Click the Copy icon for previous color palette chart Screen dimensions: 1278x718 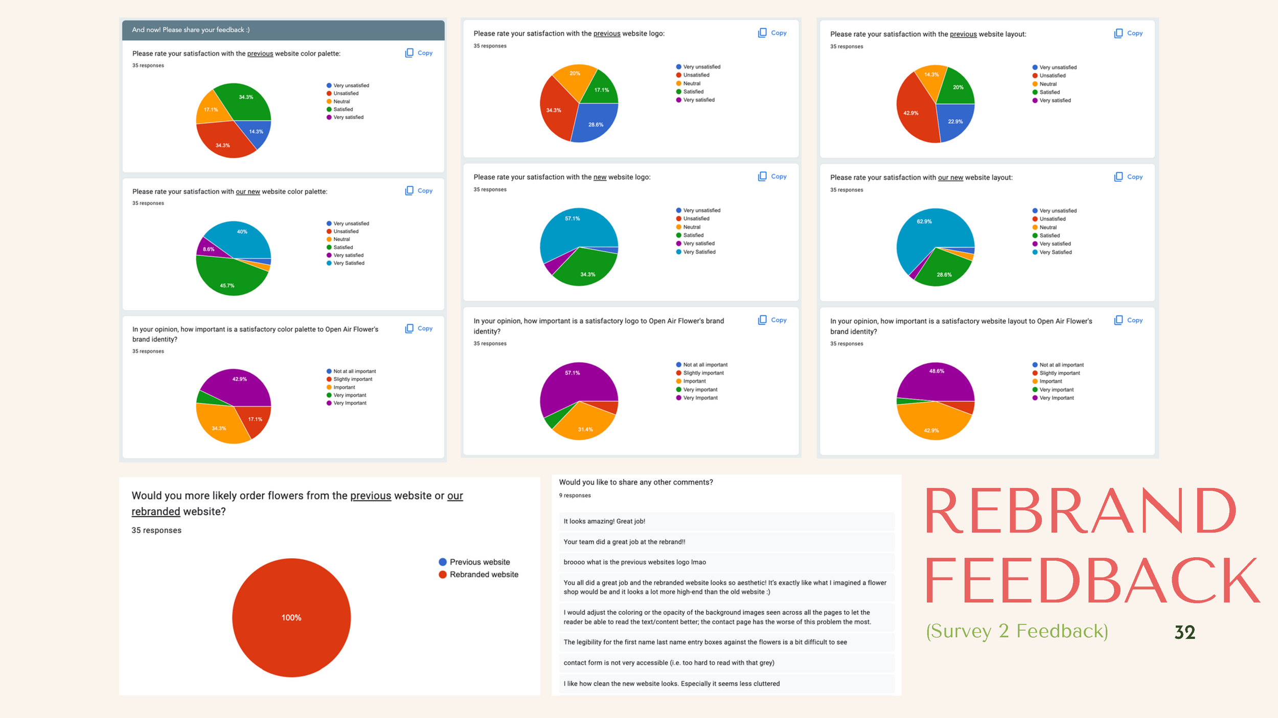coord(409,53)
